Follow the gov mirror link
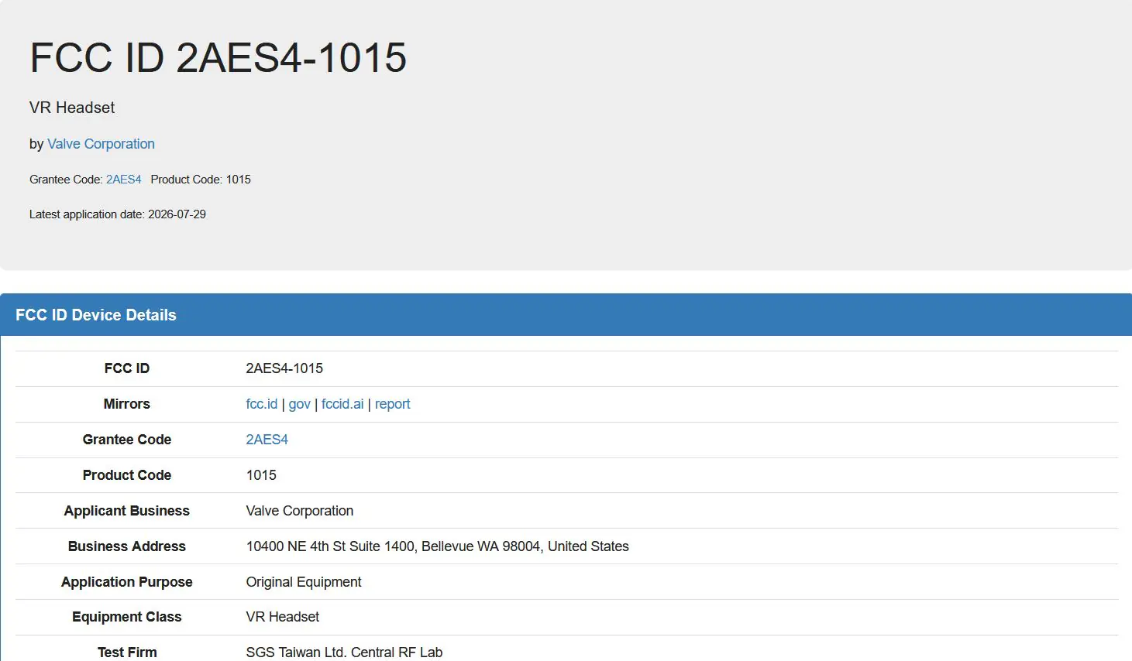The width and height of the screenshot is (1132, 661). [299, 404]
